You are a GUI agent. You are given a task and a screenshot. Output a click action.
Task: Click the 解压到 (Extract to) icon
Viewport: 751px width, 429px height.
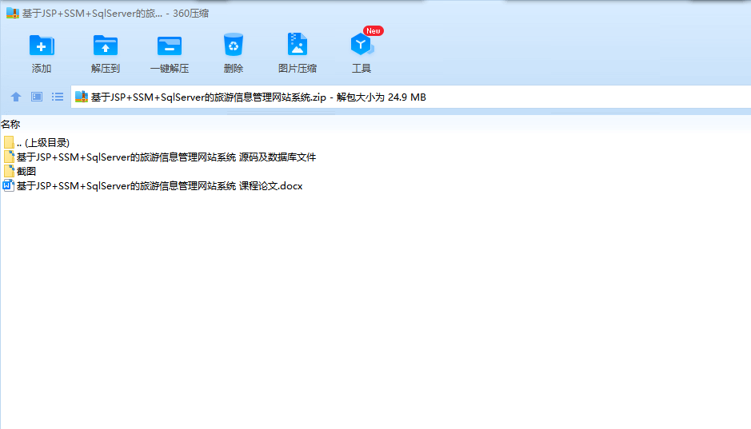[106, 46]
